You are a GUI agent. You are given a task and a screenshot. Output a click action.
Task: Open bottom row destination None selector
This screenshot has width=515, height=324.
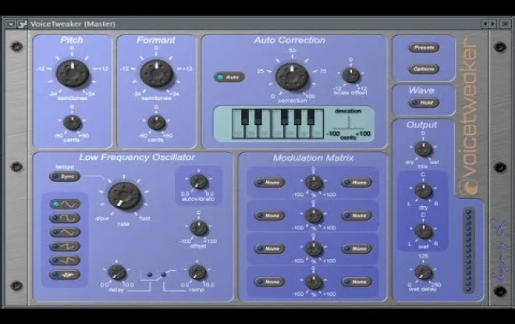click(357, 282)
